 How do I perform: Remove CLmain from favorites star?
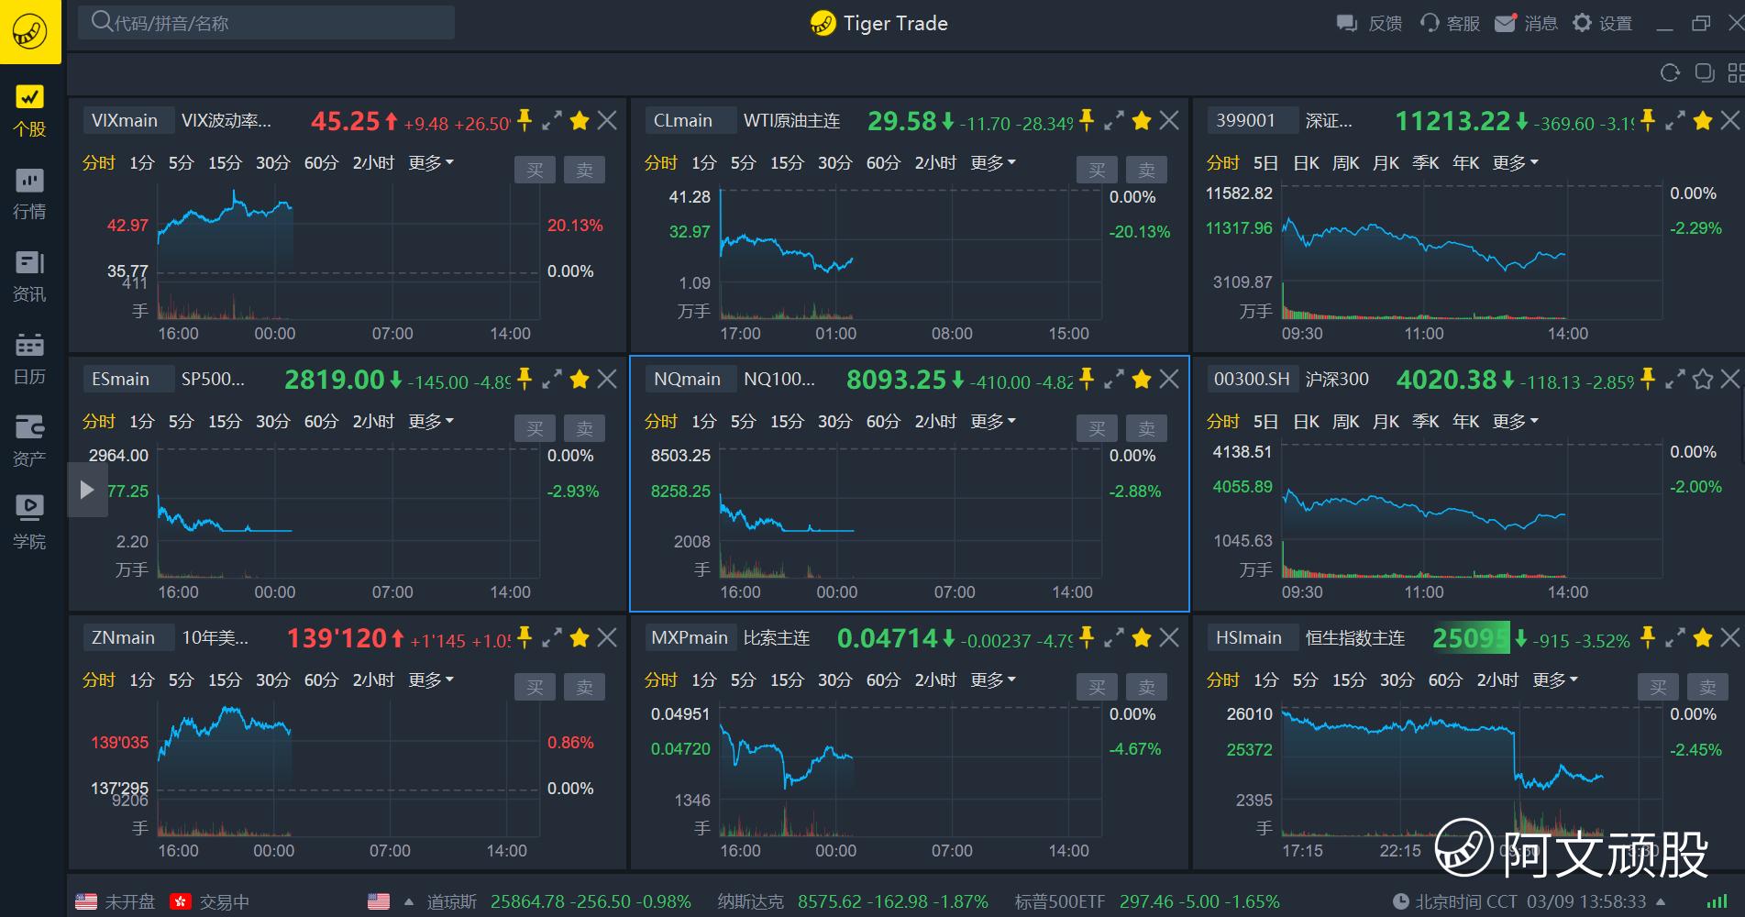click(x=1142, y=120)
